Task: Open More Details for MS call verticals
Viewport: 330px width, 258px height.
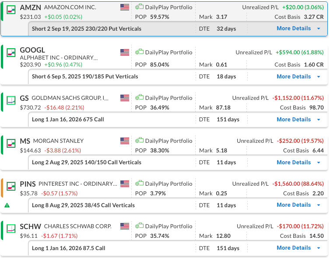Action: pos(294,163)
